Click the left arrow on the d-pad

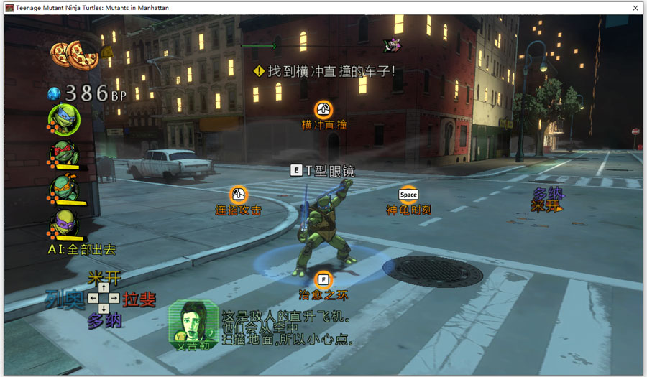click(93, 298)
